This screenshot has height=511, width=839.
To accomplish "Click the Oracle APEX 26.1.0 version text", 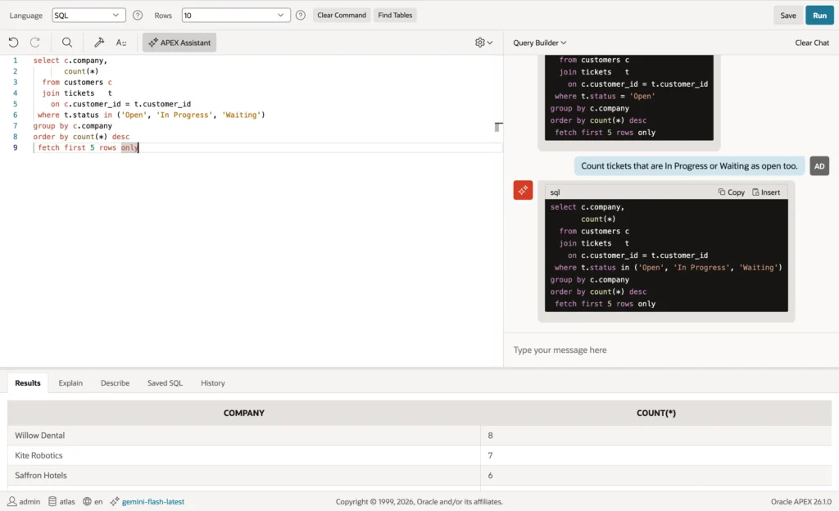I will pos(801,501).
